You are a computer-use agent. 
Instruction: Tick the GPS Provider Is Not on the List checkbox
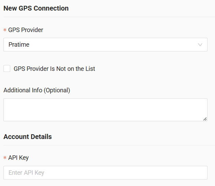click(7, 68)
